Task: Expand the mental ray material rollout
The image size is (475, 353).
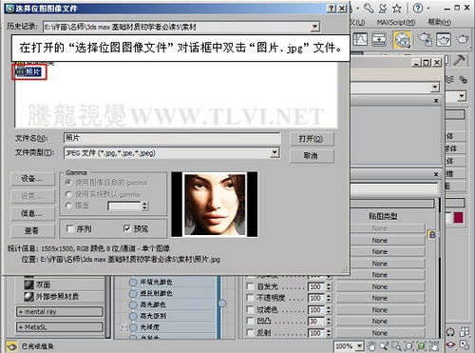Action: (x=60, y=312)
